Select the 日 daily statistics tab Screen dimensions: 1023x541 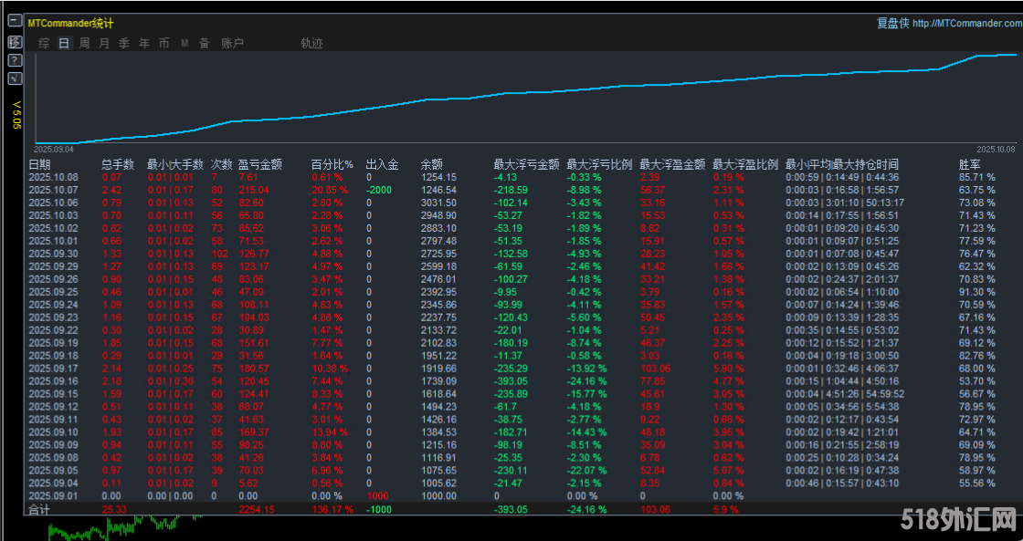(64, 43)
